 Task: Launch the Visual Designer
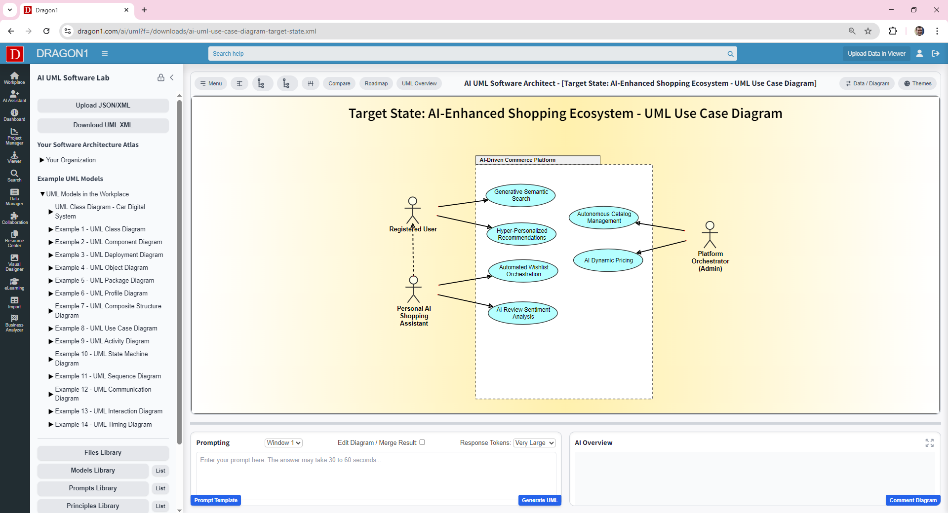pyautogui.click(x=14, y=263)
